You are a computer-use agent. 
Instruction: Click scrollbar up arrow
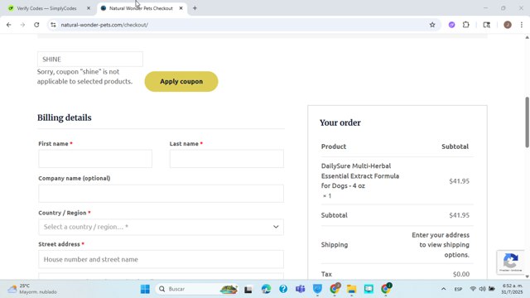[527, 37]
